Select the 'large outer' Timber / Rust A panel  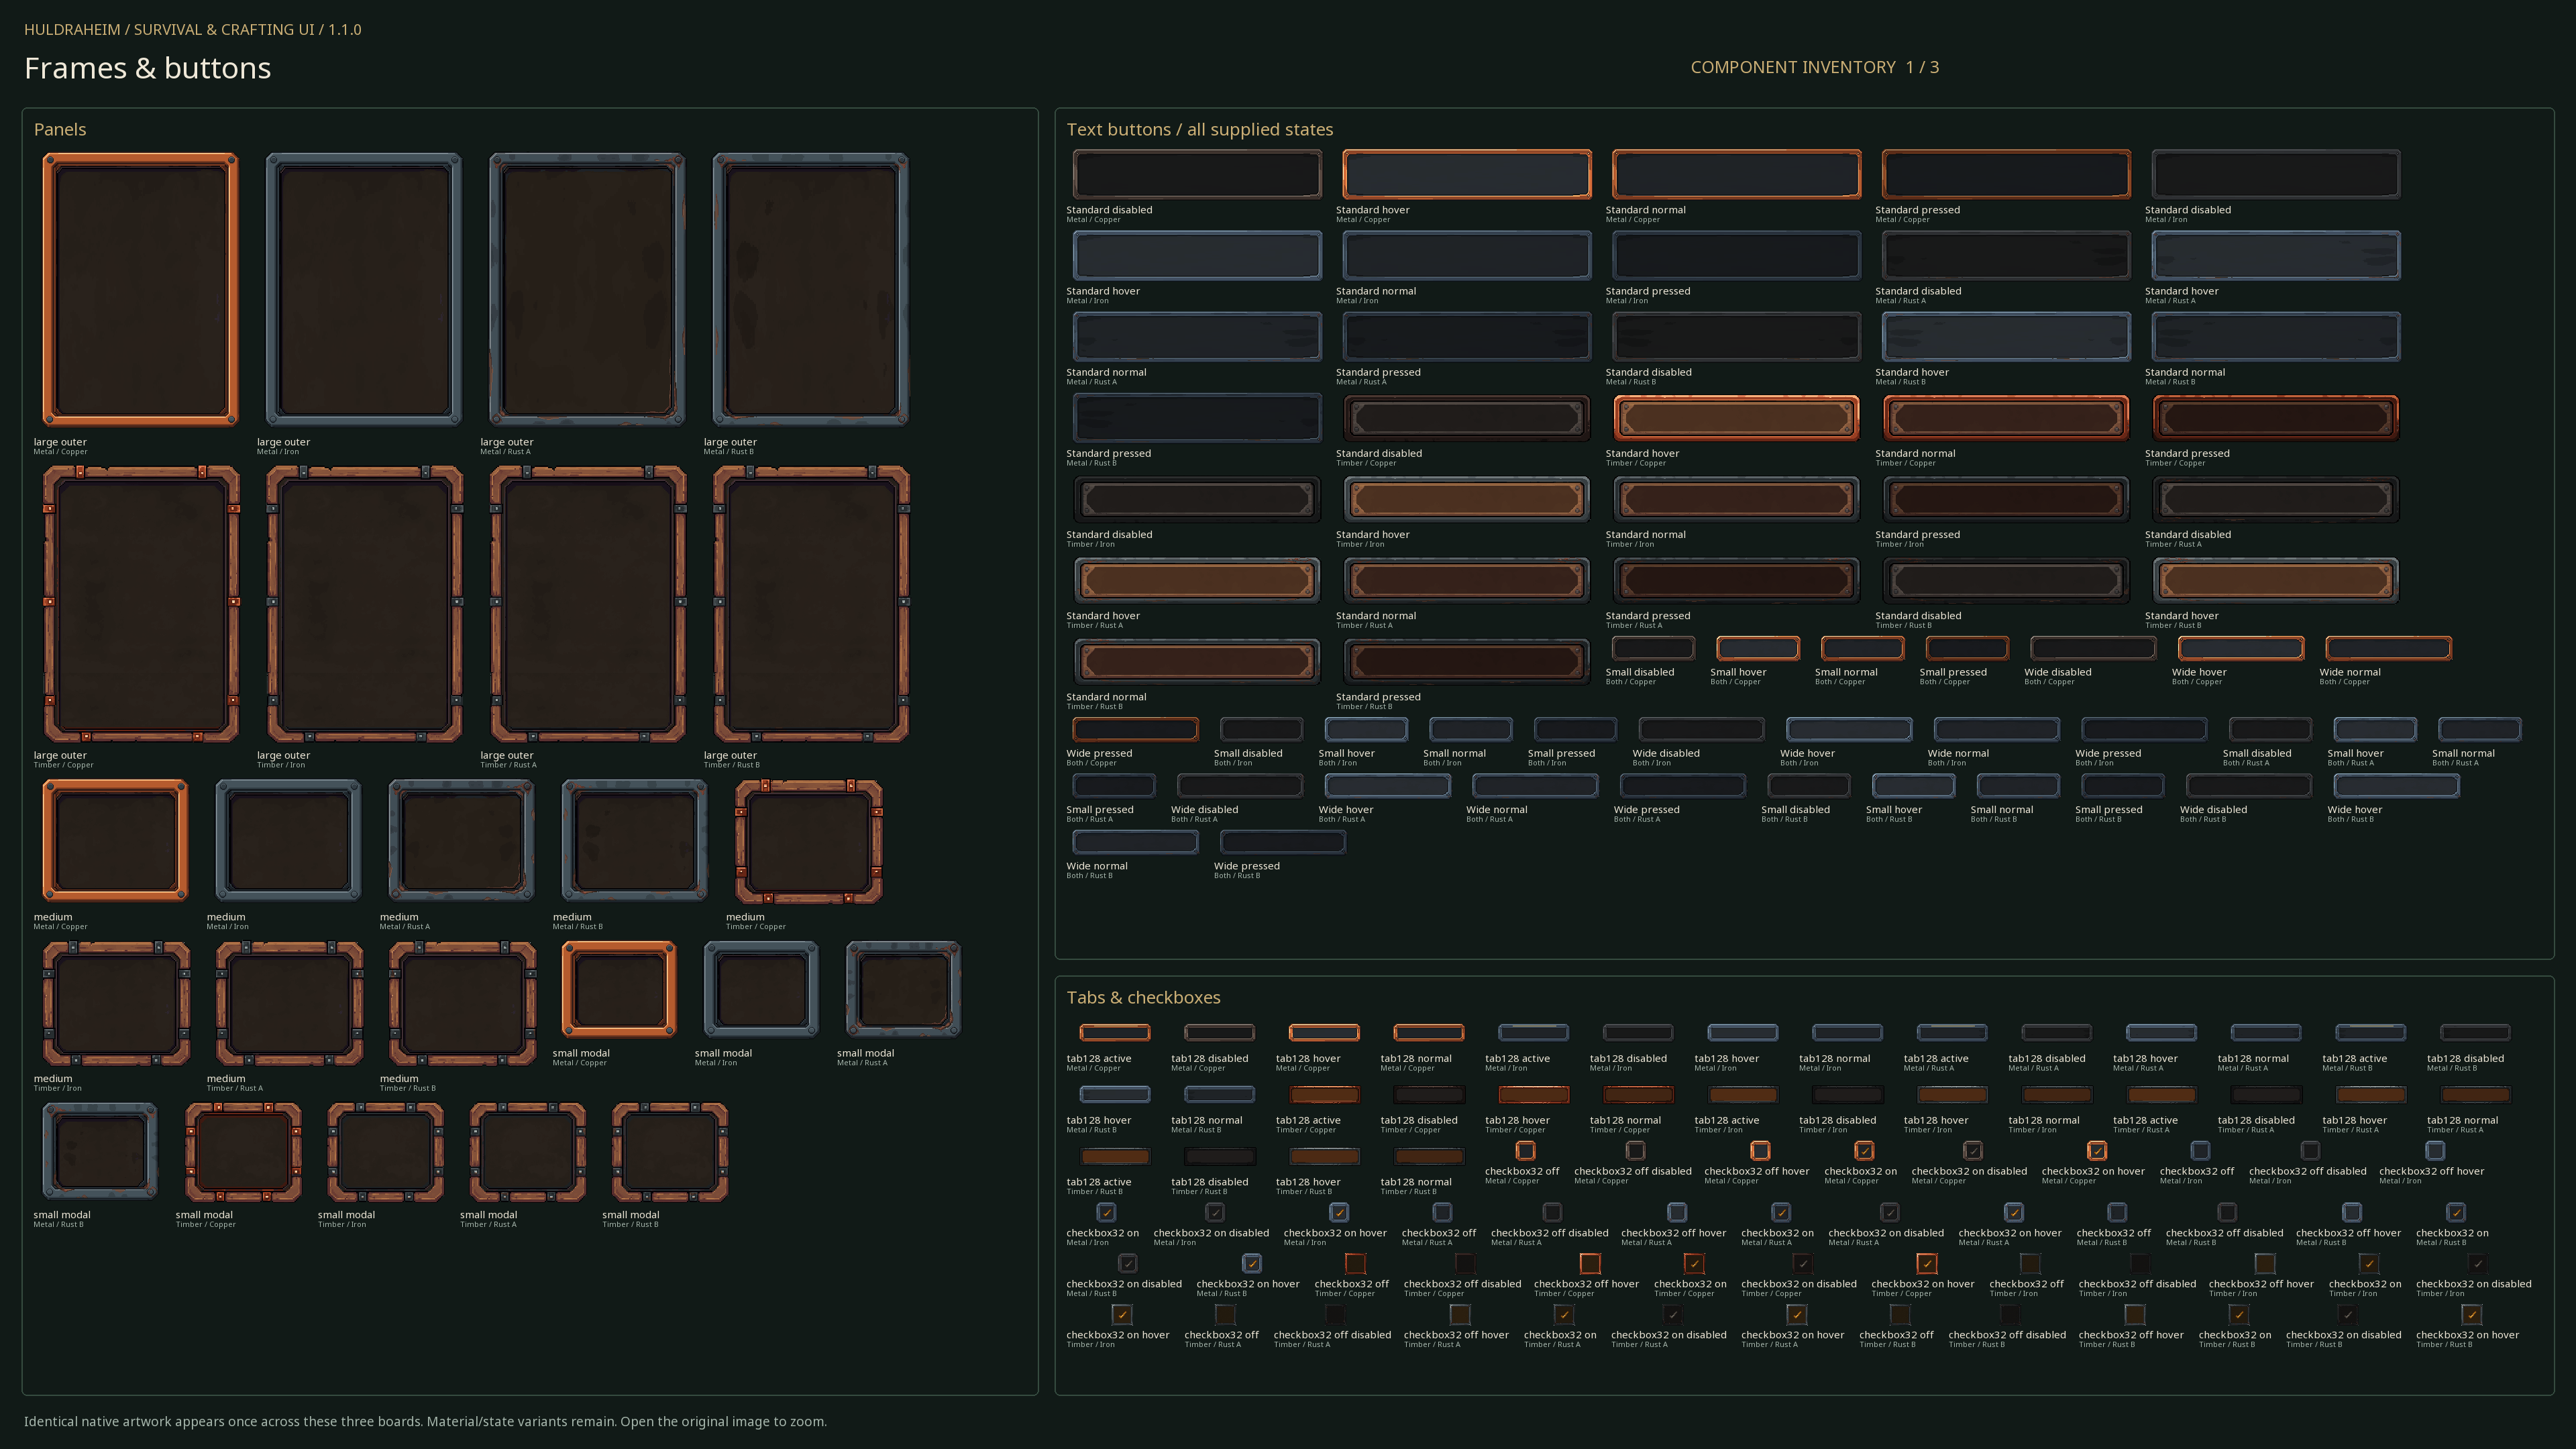click(588, 604)
